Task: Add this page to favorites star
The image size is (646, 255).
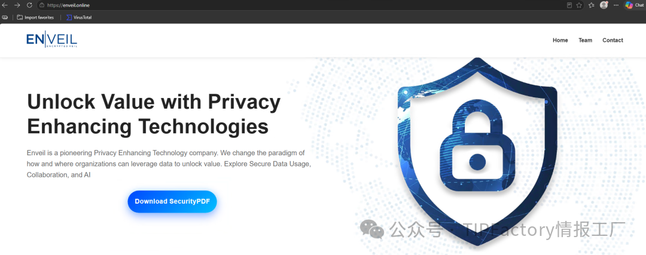Action: [x=579, y=5]
